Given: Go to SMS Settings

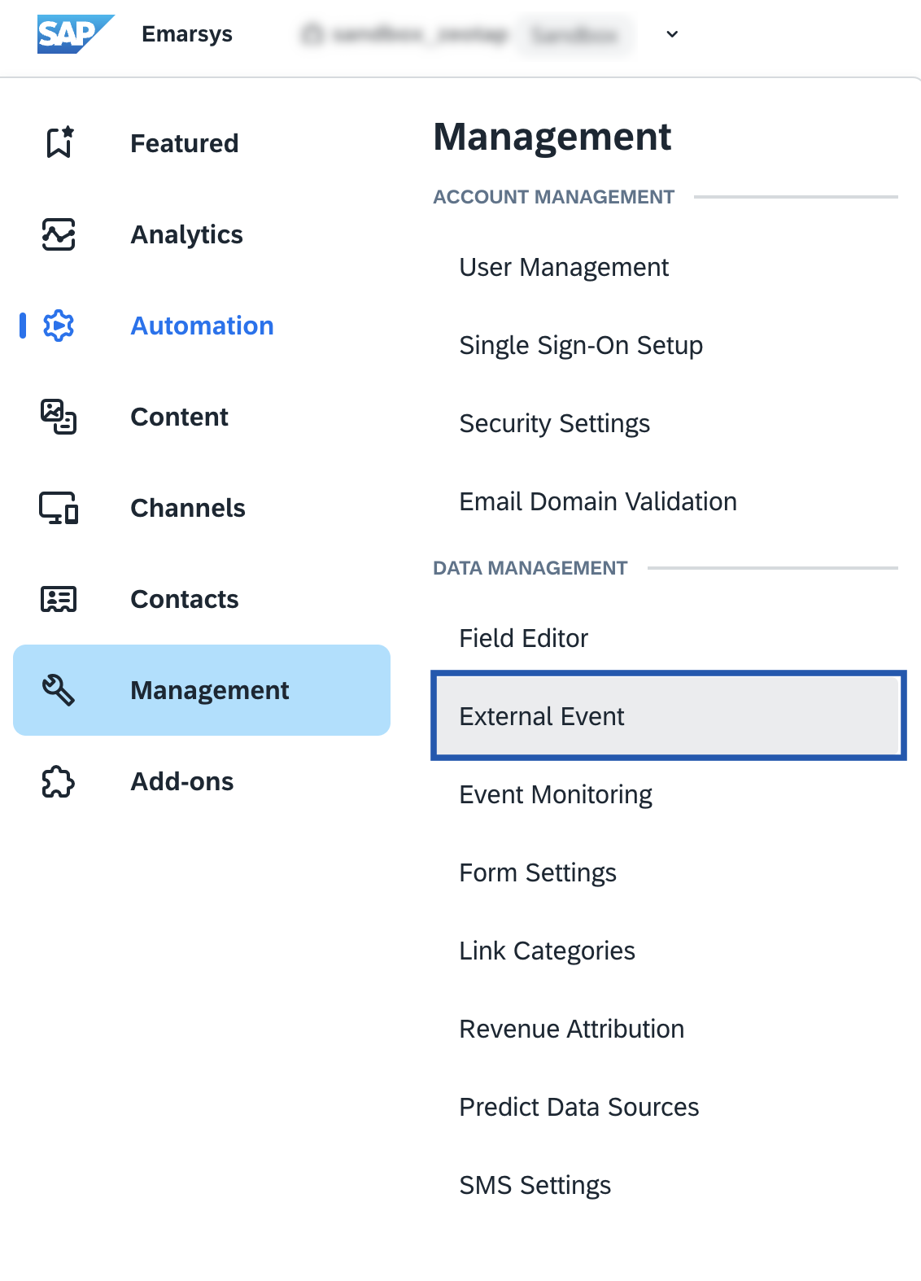Looking at the screenshot, I should click(x=535, y=1185).
